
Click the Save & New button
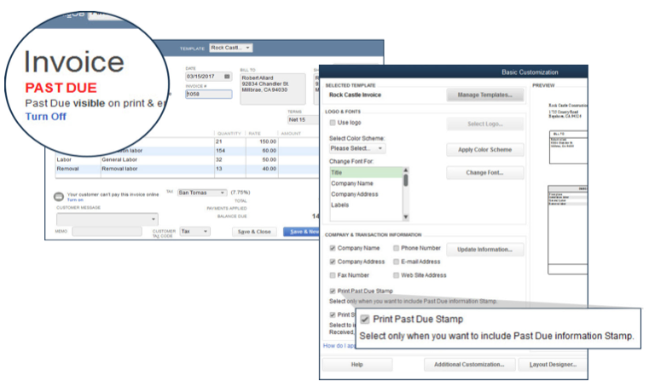click(x=302, y=232)
